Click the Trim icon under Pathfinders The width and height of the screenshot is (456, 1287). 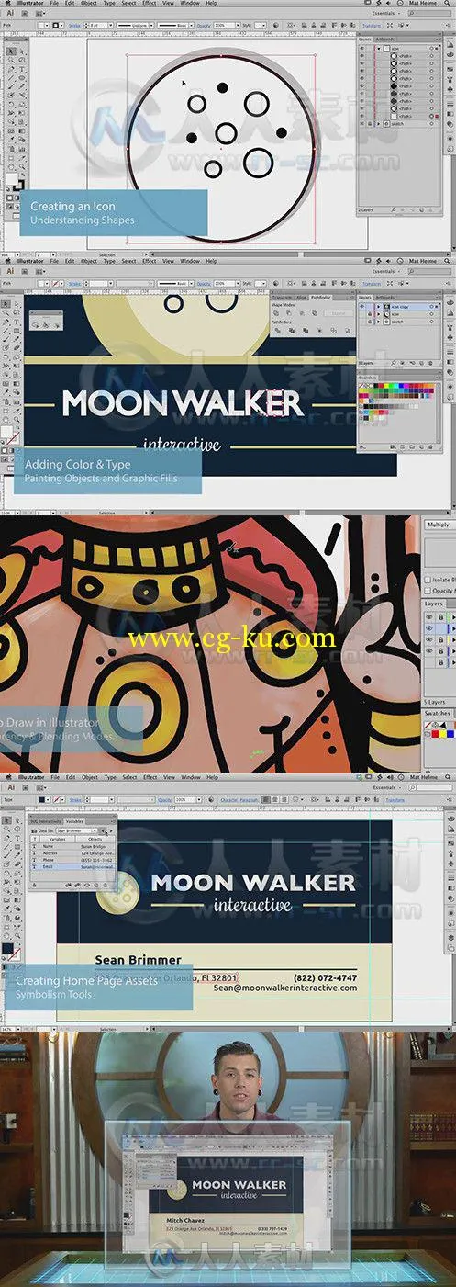tap(292, 330)
